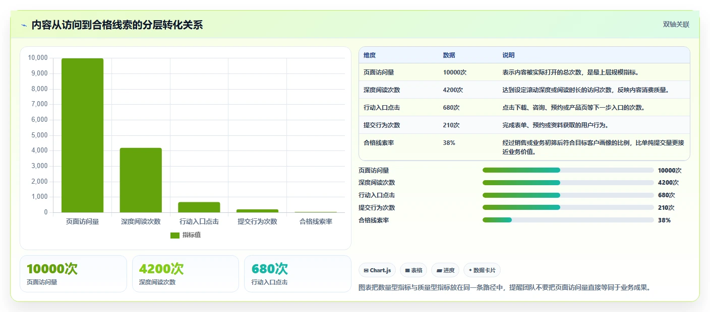This screenshot has width=710, height=312.
Task: Click the 页面访问量 progress bar
Action: pyautogui.click(x=568, y=170)
